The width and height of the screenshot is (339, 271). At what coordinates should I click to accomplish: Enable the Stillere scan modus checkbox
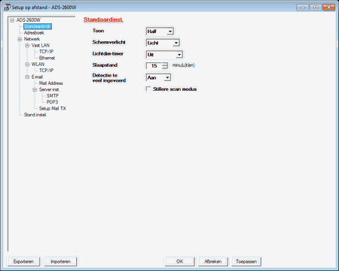pos(148,89)
